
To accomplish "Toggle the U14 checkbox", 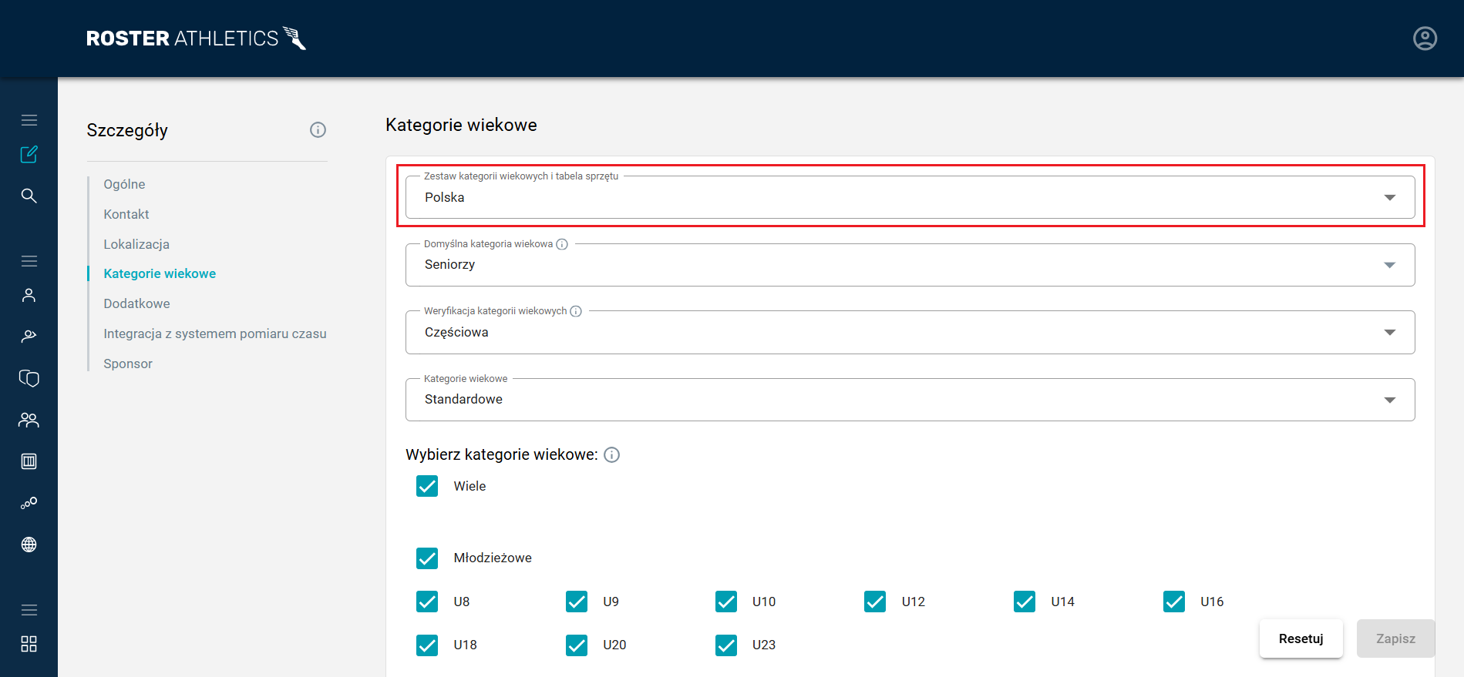I will coord(1025,602).
